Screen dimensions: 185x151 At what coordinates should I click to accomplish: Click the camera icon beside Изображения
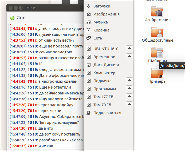coord(89,14)
